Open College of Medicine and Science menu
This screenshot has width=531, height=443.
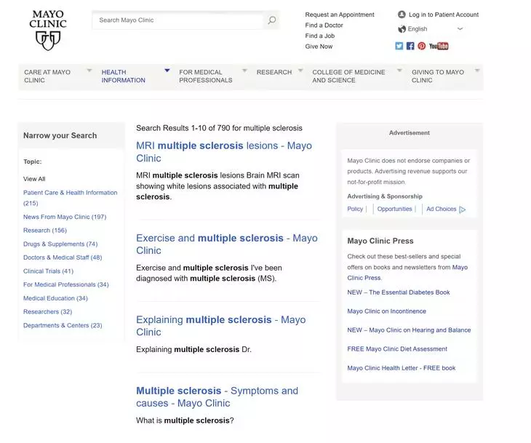(348, 76)
